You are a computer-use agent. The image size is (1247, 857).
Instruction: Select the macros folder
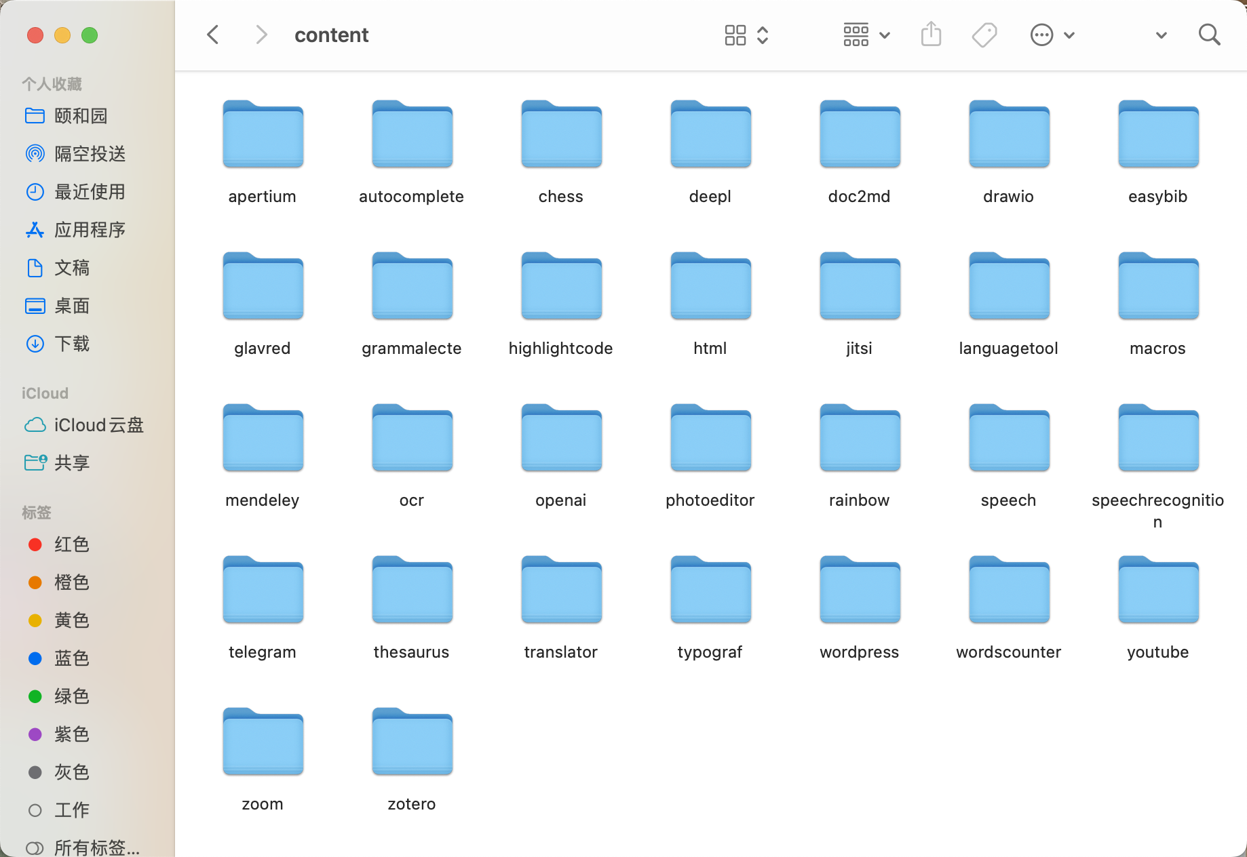coord(1158,286)
